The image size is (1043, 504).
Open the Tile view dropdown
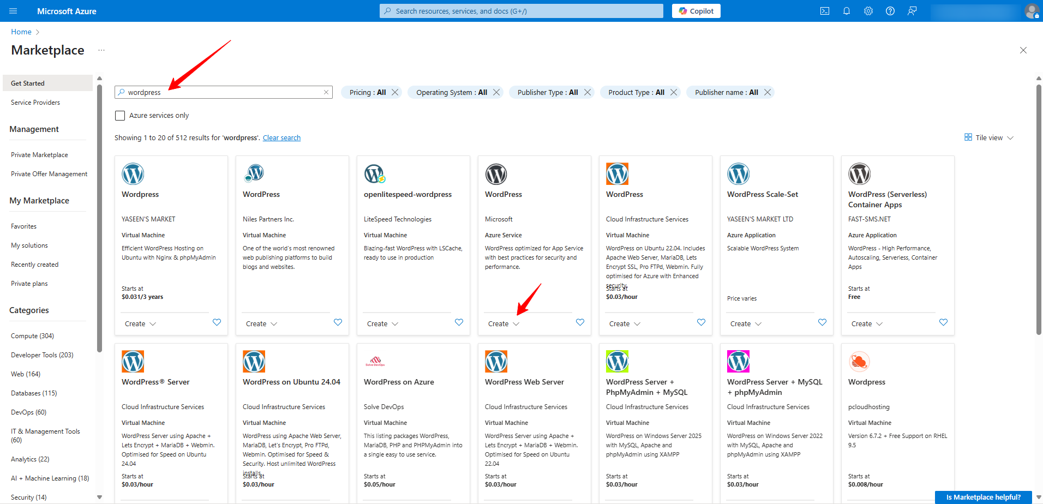point(988,137)
